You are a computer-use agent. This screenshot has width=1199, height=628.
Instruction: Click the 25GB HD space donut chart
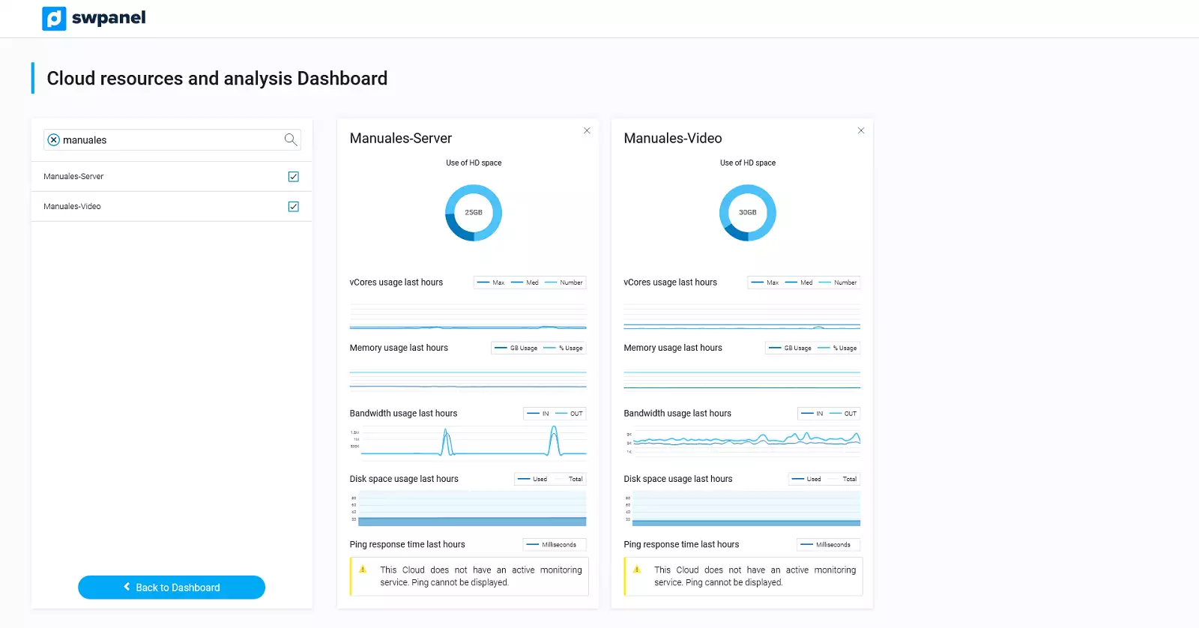[x=474, y=213]
